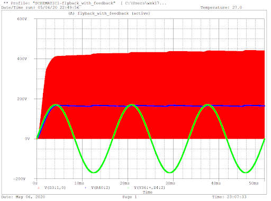
Task: Click the 400V label on the Y axis
Action: pos(22,59)
